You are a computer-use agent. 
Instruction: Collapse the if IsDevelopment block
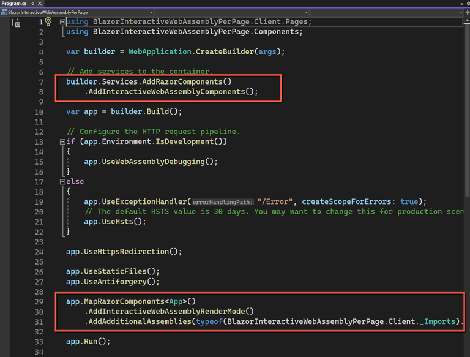(x=62, y=141)
